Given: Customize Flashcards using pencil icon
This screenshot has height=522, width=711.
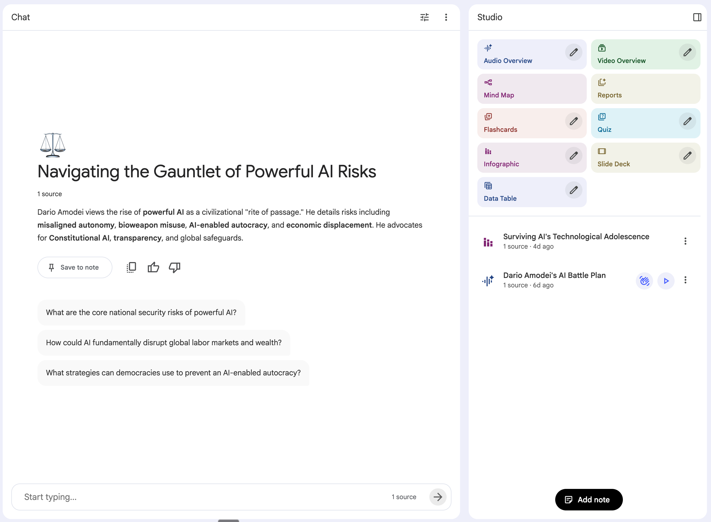Looking at the screenshot, I should 573,121.
